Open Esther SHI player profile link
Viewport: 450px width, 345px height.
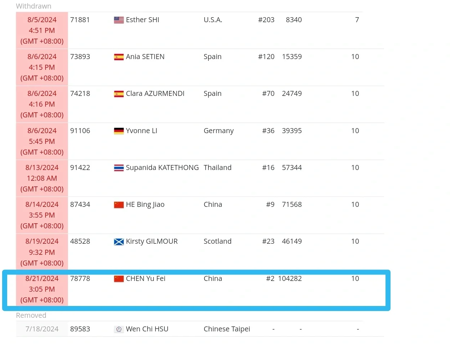coord(143,20)
